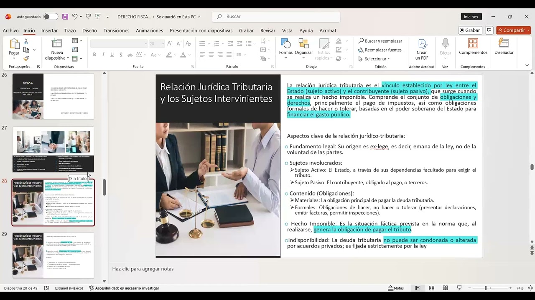Click the clear formatting icon
The width and height of the screenshot is (535, 300).
point(188,43)
